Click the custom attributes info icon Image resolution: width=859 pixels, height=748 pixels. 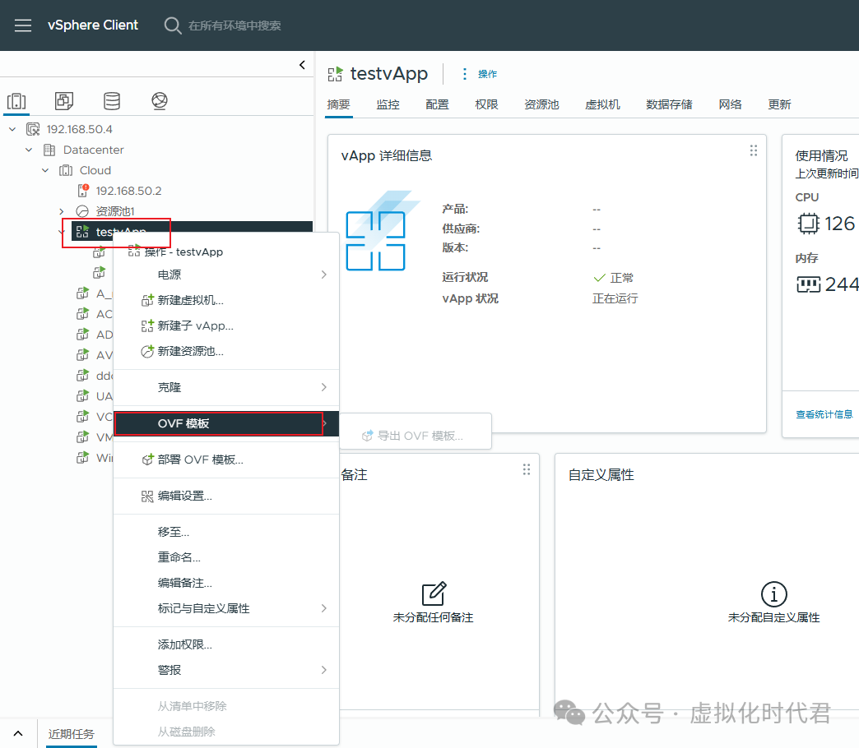pos(774,593)
